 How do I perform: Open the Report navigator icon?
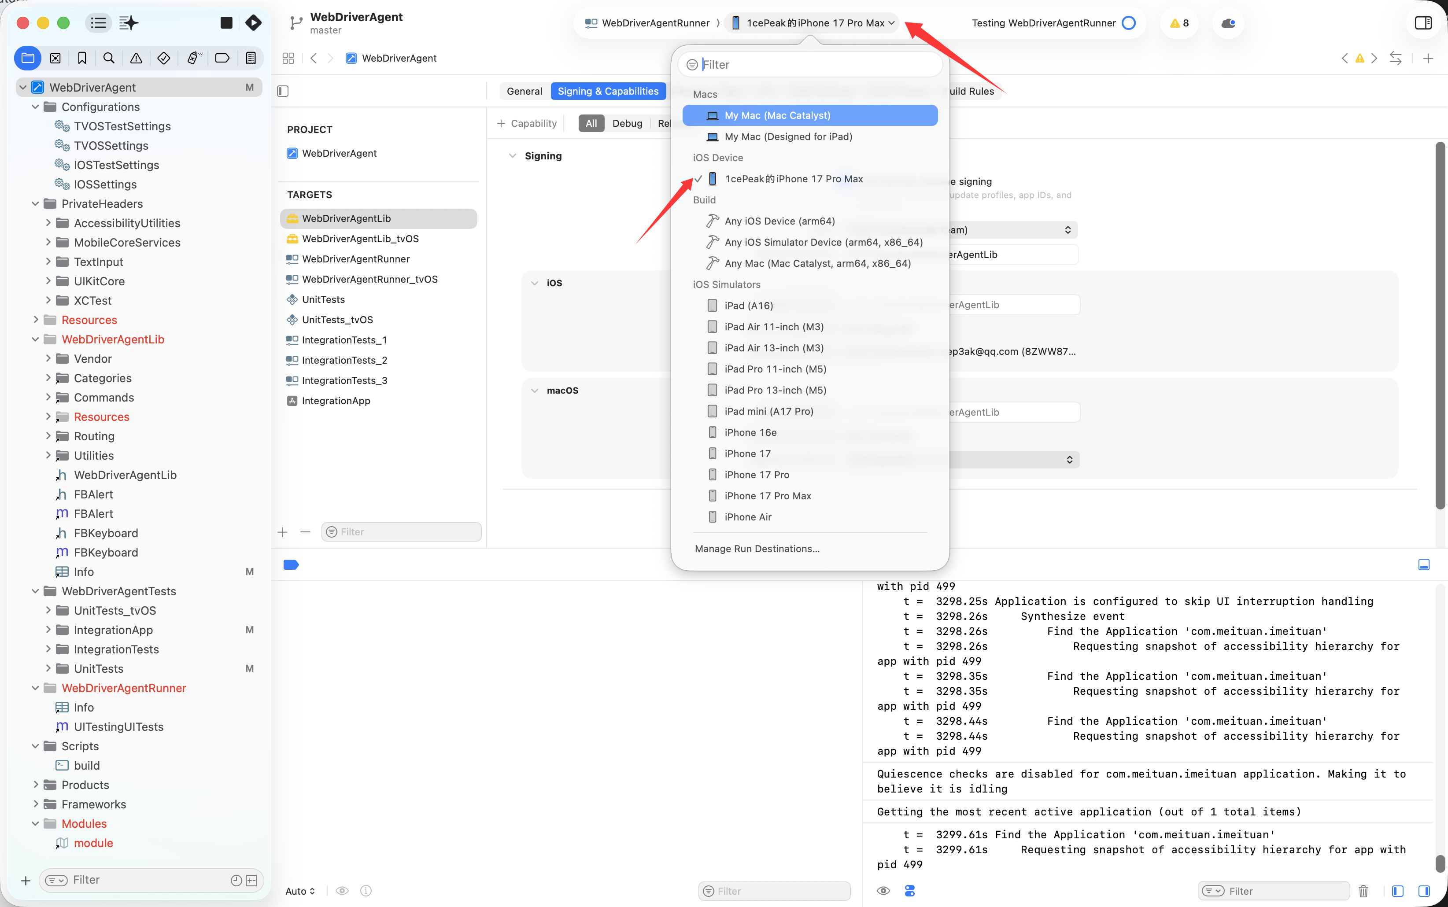[251, 58]
